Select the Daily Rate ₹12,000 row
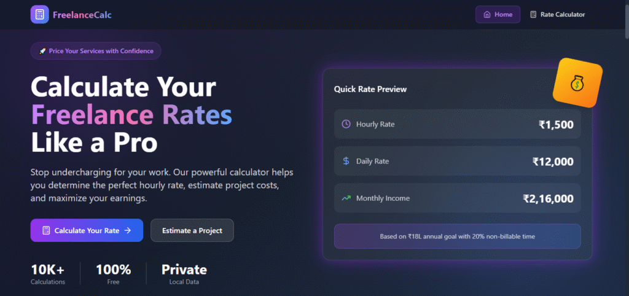The image size is (629, 296). point(457,162)
